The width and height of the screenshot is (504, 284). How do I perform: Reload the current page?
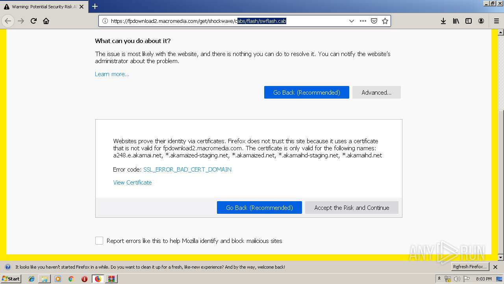33,21
